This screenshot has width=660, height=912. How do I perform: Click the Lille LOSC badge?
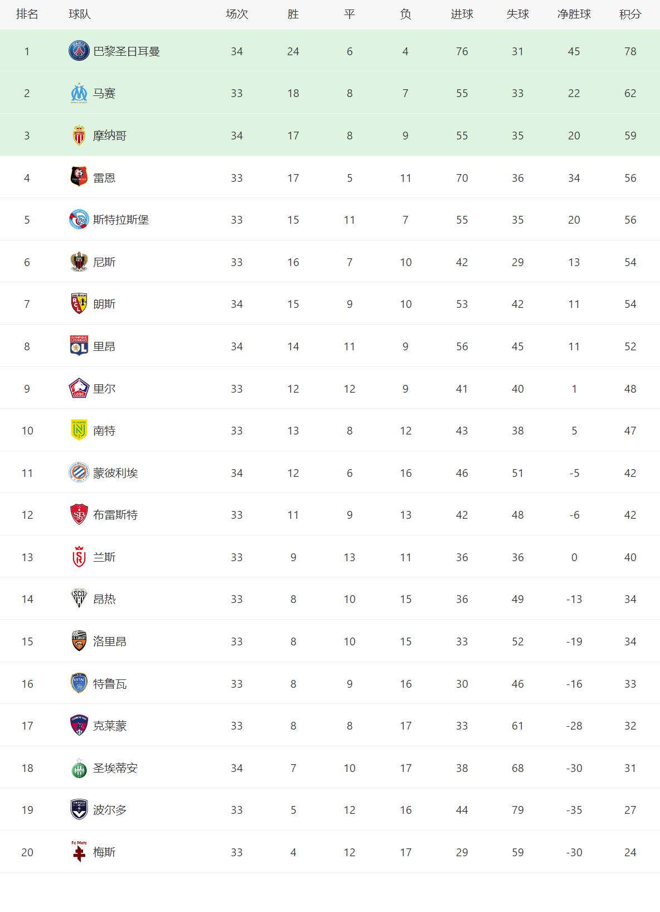(x=79, y=389)
